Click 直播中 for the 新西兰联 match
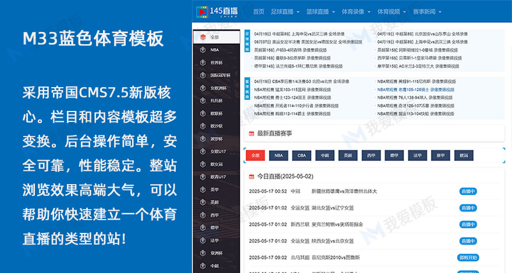This screenshot has height=273, width=512. tap(468, 224)
